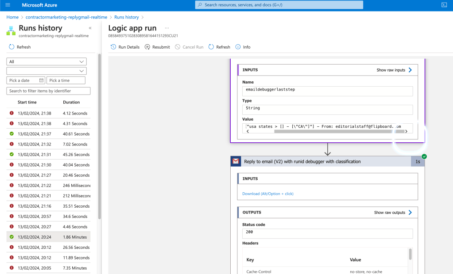Download the inputs via Alt/Option link
This screenshot has height=274, width=453.
(268, 194)
